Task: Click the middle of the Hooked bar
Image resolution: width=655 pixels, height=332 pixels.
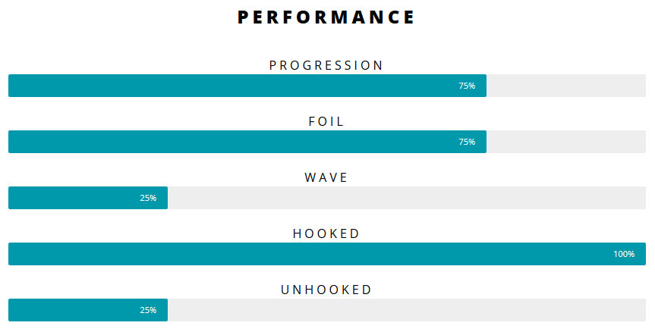Action: (326, 254)
